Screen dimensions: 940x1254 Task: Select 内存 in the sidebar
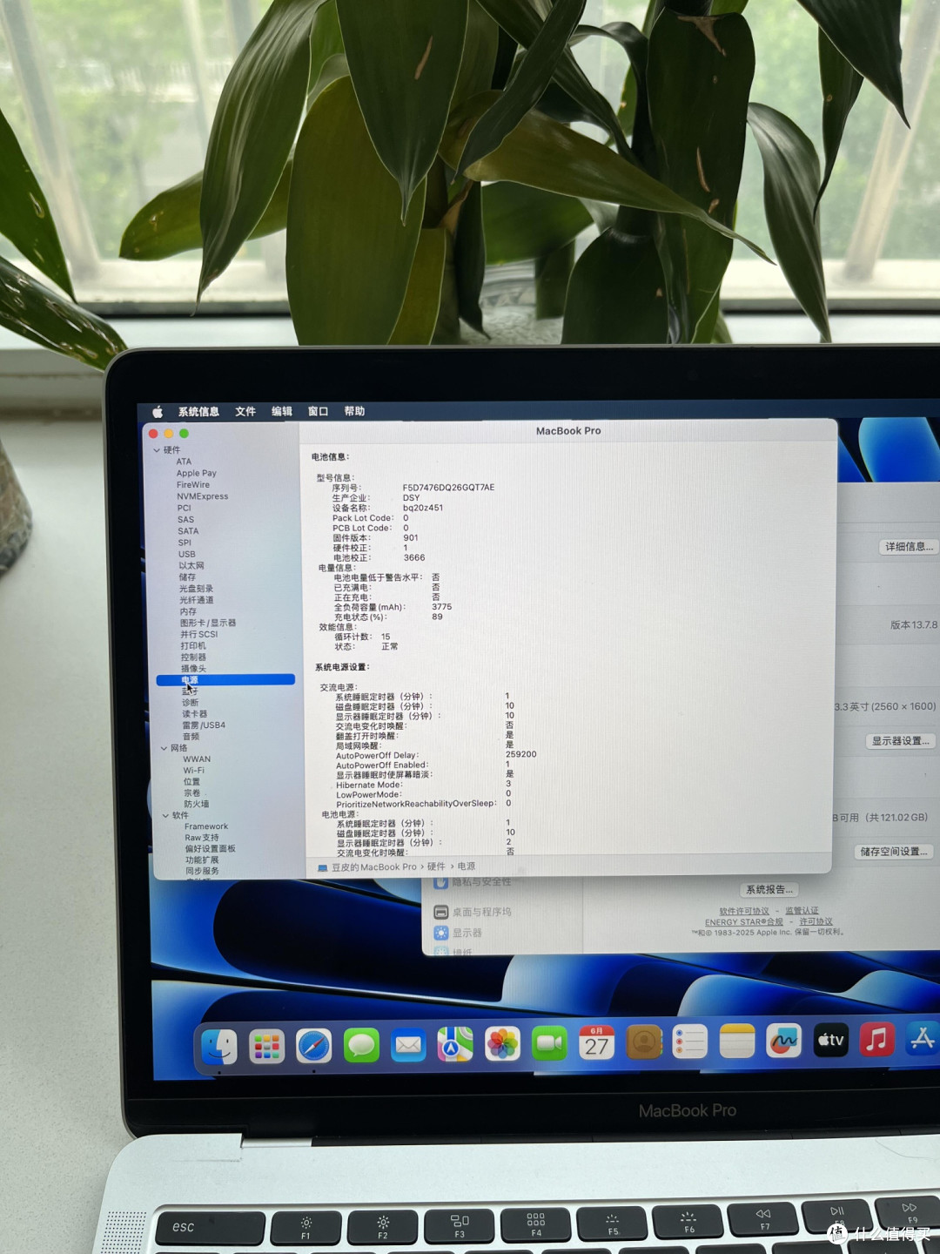coord(188,611)
